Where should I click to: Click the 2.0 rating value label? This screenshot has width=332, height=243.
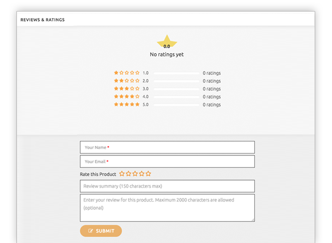point(145,81)
